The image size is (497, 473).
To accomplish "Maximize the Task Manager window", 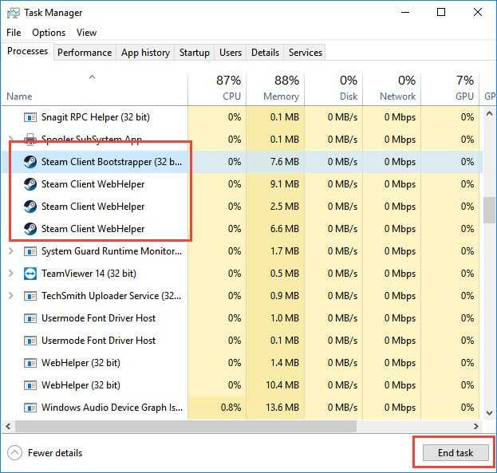I will [441, 13].
